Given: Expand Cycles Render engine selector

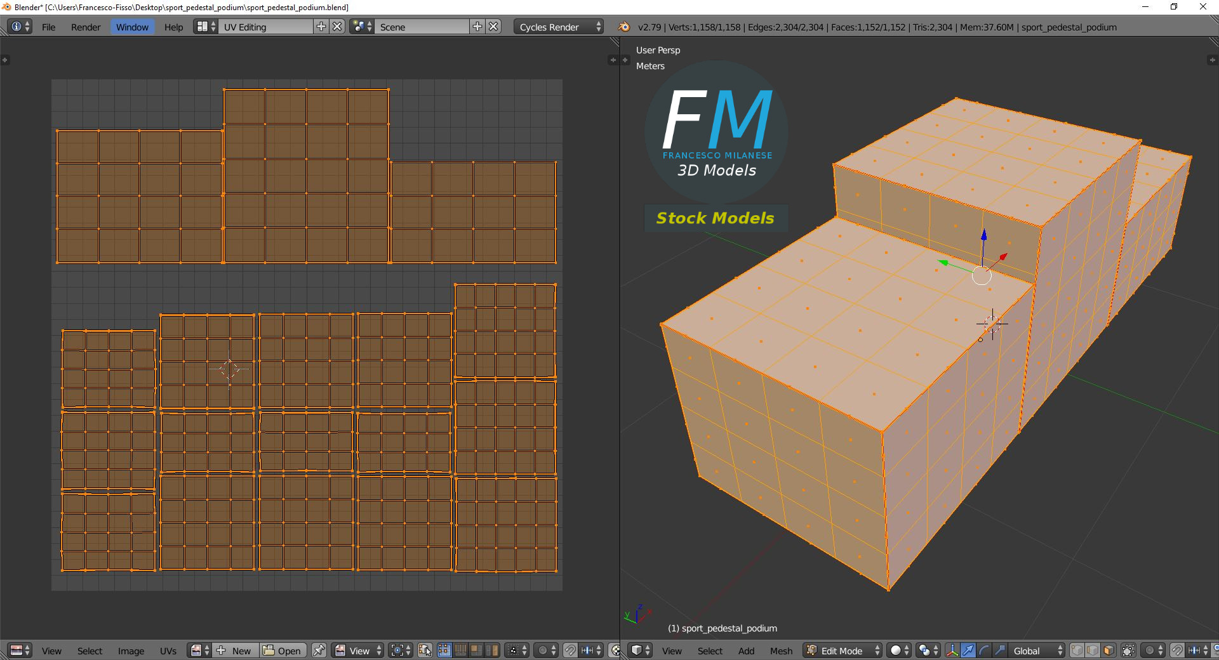Looking at the screenshot, I should (x=558, y=27).
